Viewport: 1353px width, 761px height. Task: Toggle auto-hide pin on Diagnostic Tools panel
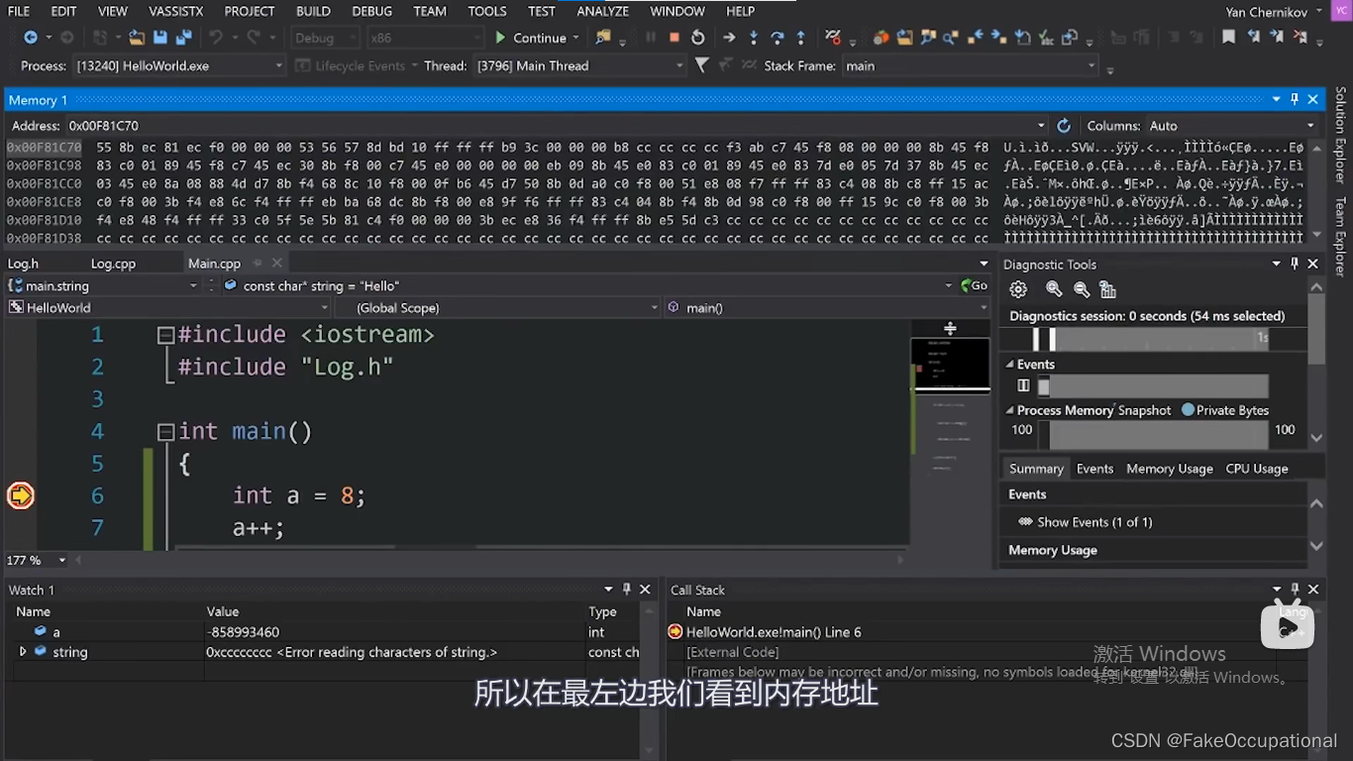[1296, 264]
